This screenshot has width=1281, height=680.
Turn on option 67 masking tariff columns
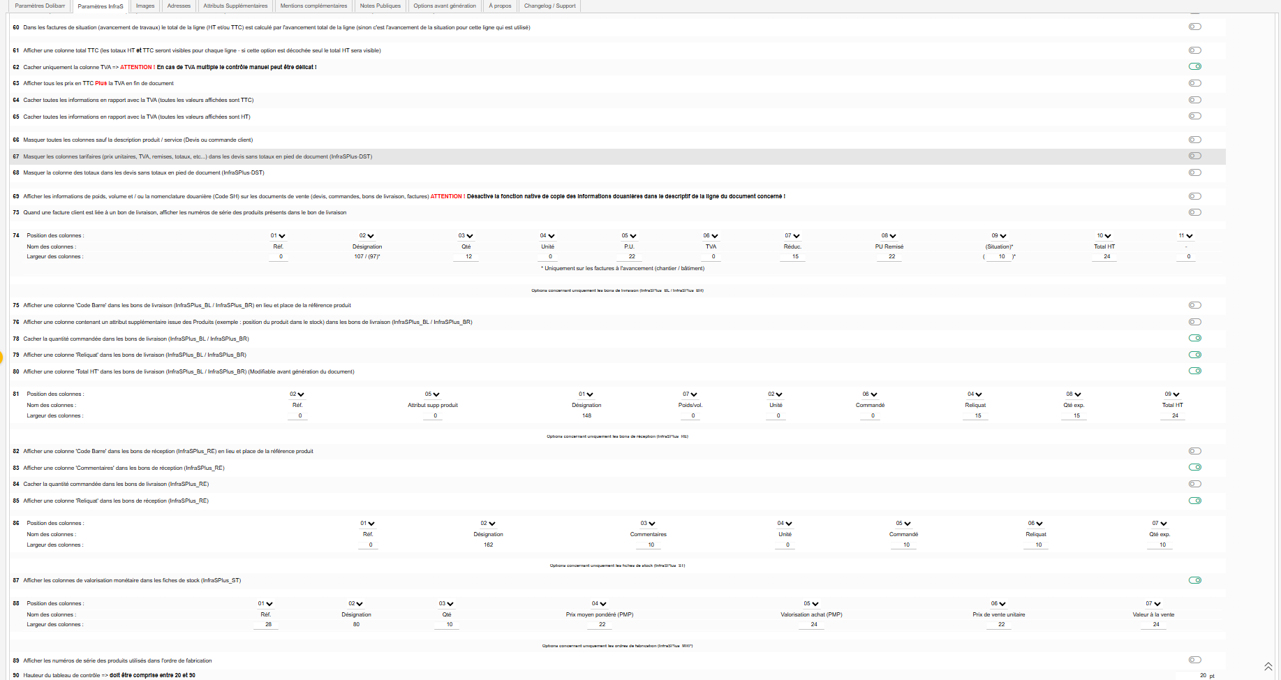pos(1195,156)
